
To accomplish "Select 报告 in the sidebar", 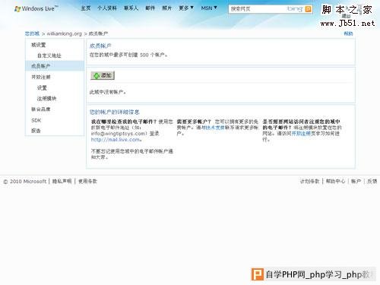I will (36, 131).
